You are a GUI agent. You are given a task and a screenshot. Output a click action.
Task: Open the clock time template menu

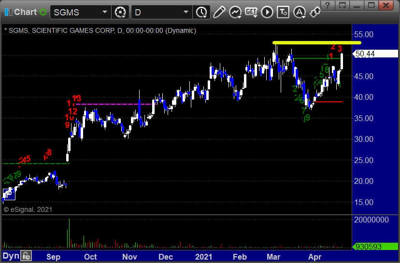(x=202, y=12)
